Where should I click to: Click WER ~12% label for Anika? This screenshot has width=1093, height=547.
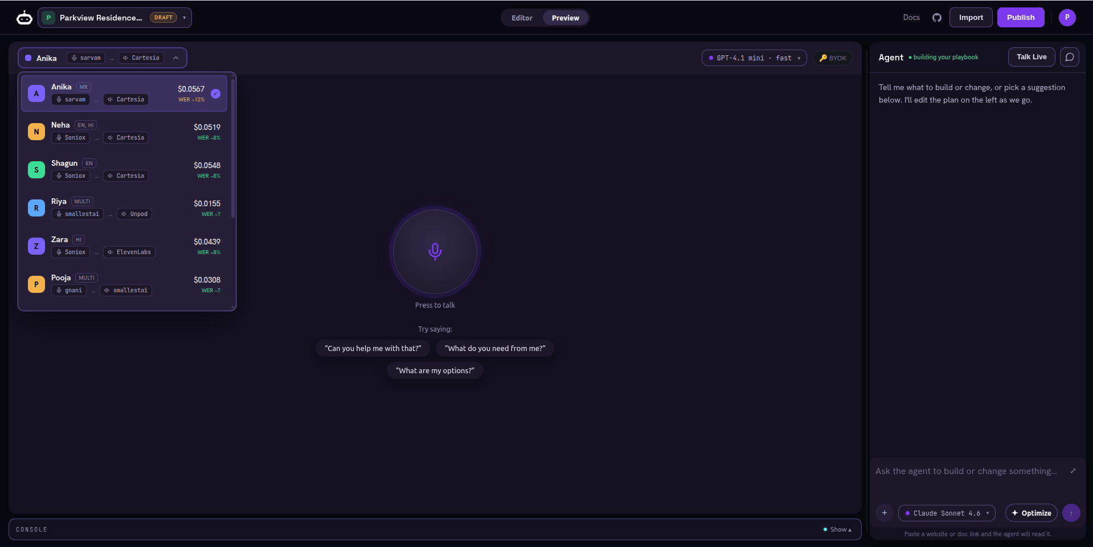click(191, 100)
